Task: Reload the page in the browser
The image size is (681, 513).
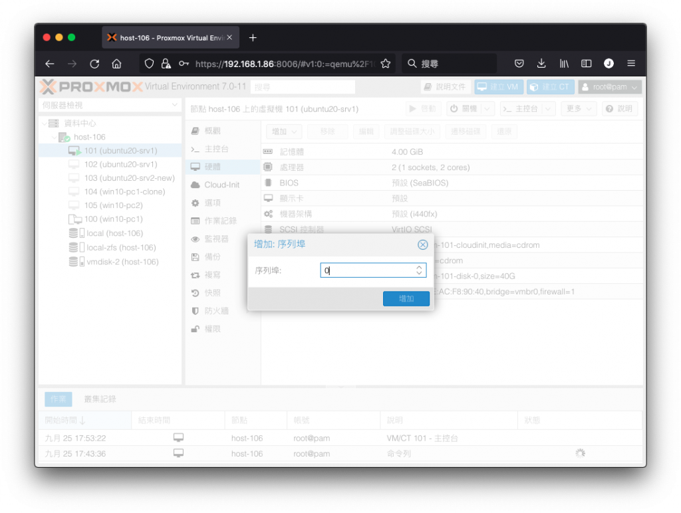Action: (x=94, y=64)
